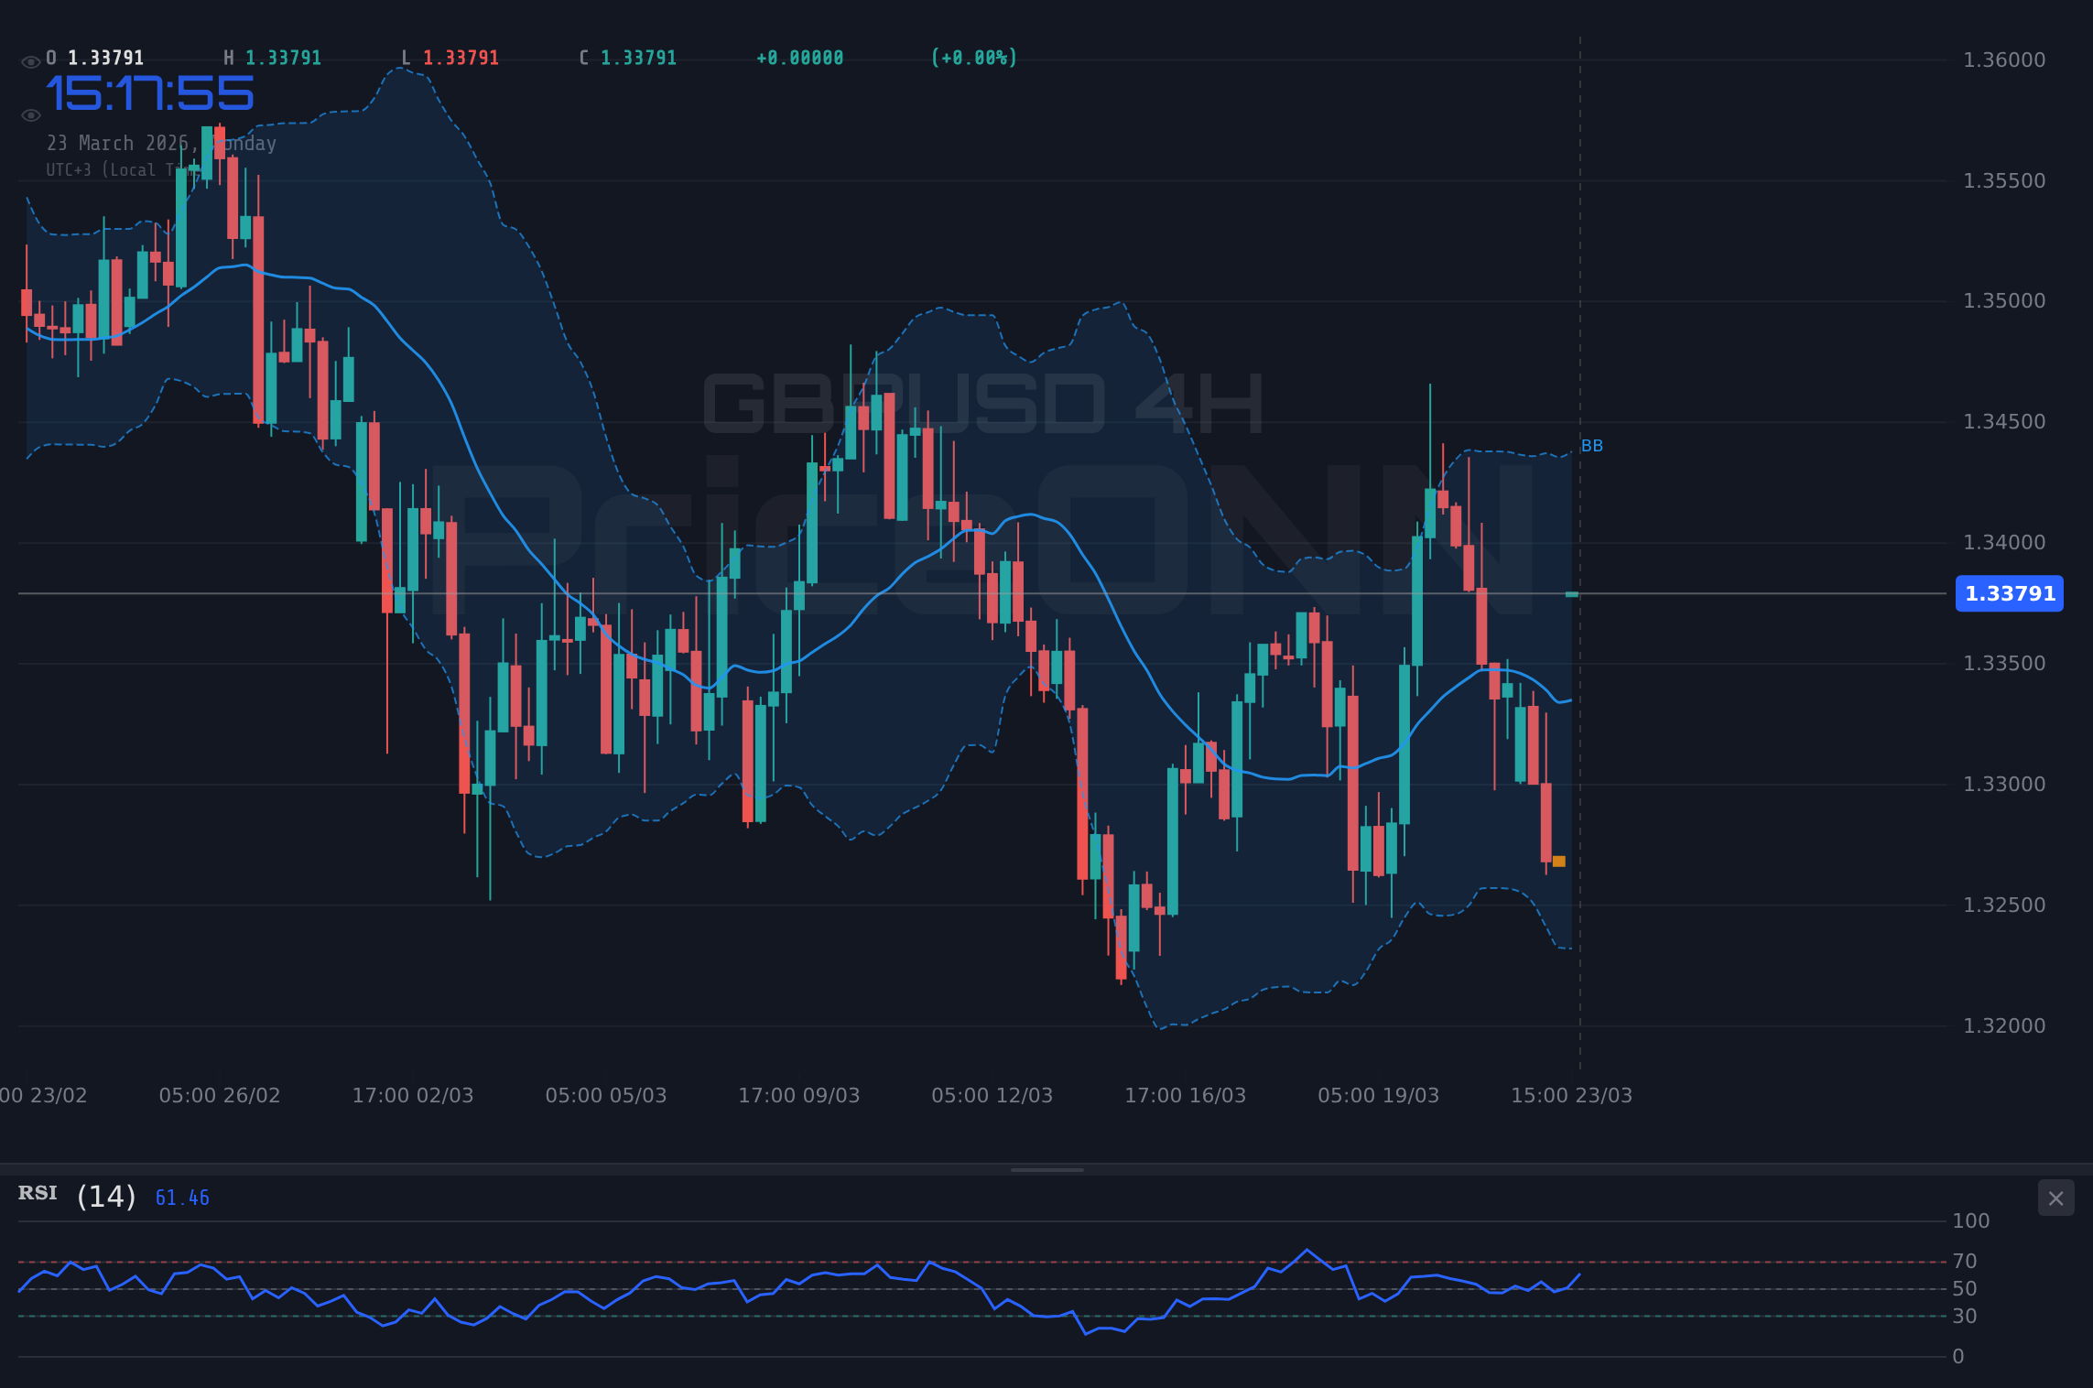Click the 15:00 23/03 time axis label

[x=1572, y=1094]
